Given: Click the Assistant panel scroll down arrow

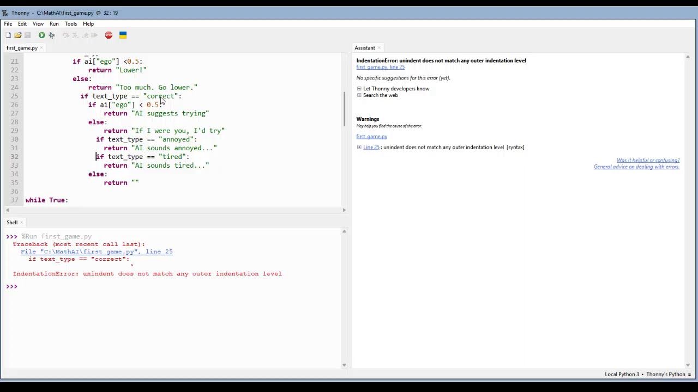Looking at the screenshot, I should tap(688, 365).
